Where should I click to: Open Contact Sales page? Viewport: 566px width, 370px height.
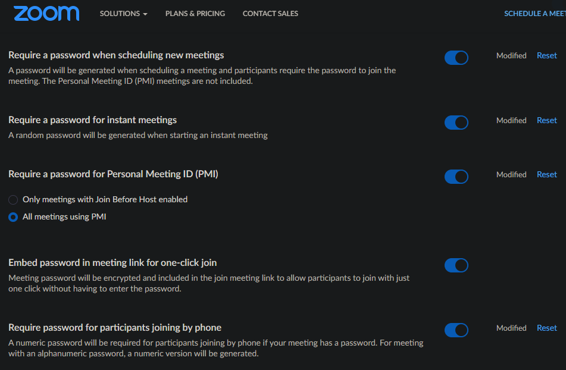[270, 14]
